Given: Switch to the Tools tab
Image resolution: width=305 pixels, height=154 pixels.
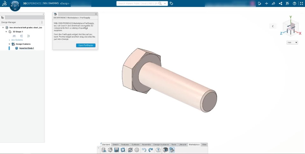Looking at the screenshot, I should (x=174, y=144).
